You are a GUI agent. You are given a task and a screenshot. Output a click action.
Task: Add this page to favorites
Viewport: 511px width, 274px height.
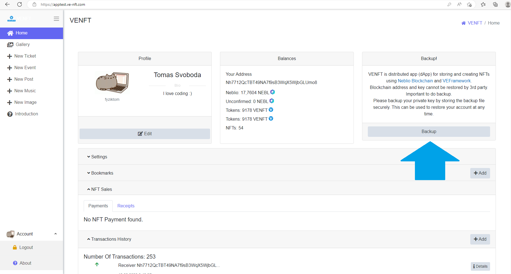click(x=469, y=4)
